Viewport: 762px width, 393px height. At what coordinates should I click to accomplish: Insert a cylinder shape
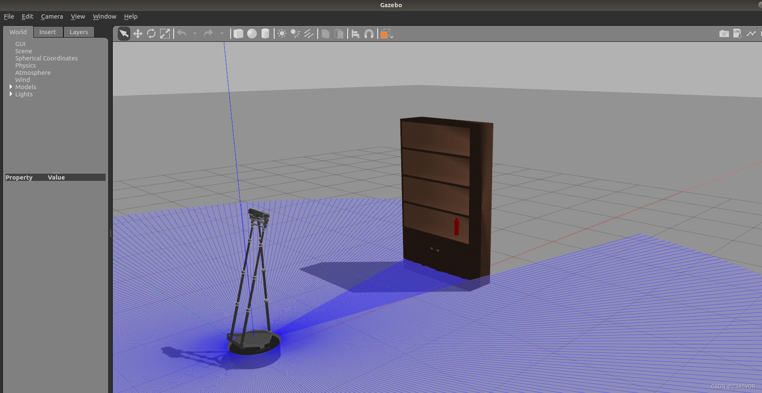point(265,34)
